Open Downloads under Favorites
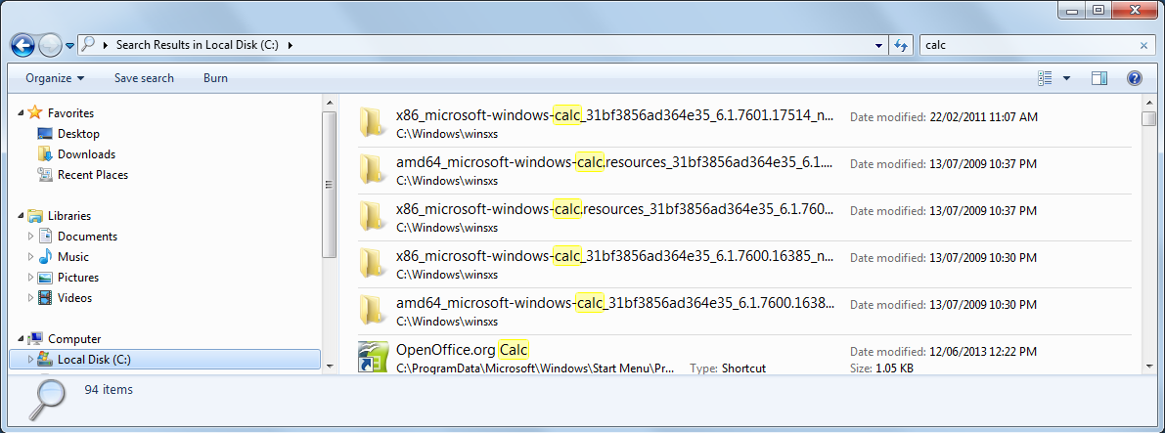Viewport: 1165px width, 433px height. (86, 154)
